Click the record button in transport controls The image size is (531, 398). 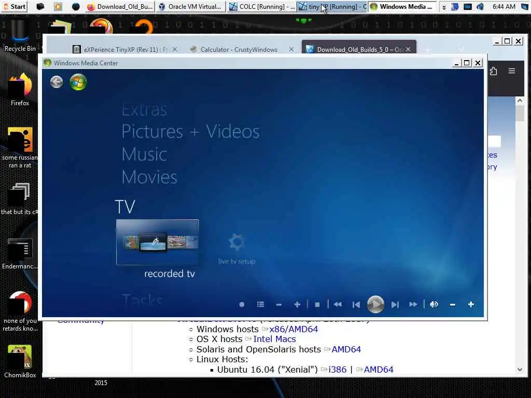tap(242, 305)
